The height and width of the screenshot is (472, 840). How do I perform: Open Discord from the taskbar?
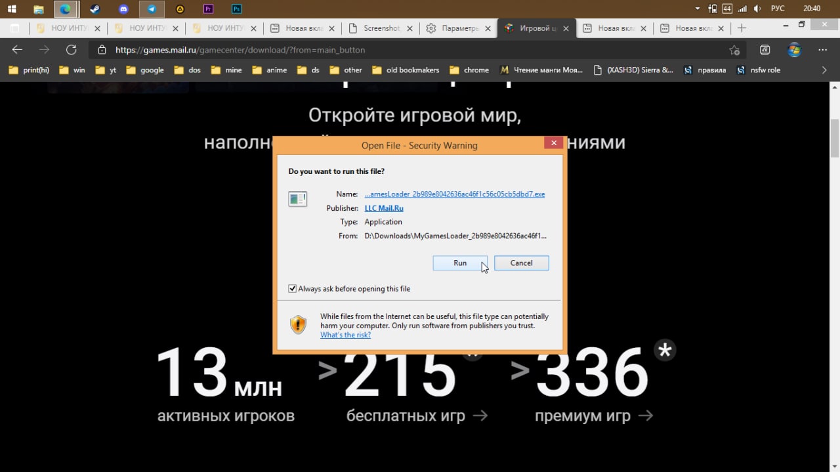tap(123, 9)
